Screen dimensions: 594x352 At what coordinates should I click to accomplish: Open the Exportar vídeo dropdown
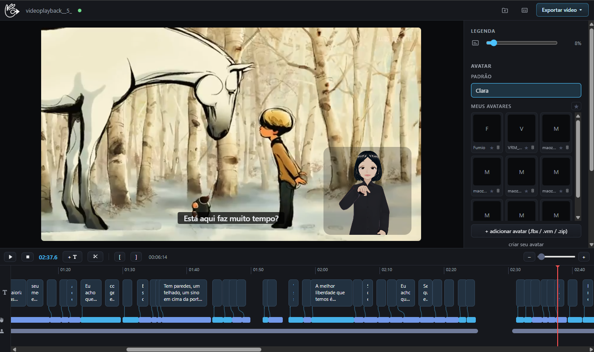pos(562,10)
